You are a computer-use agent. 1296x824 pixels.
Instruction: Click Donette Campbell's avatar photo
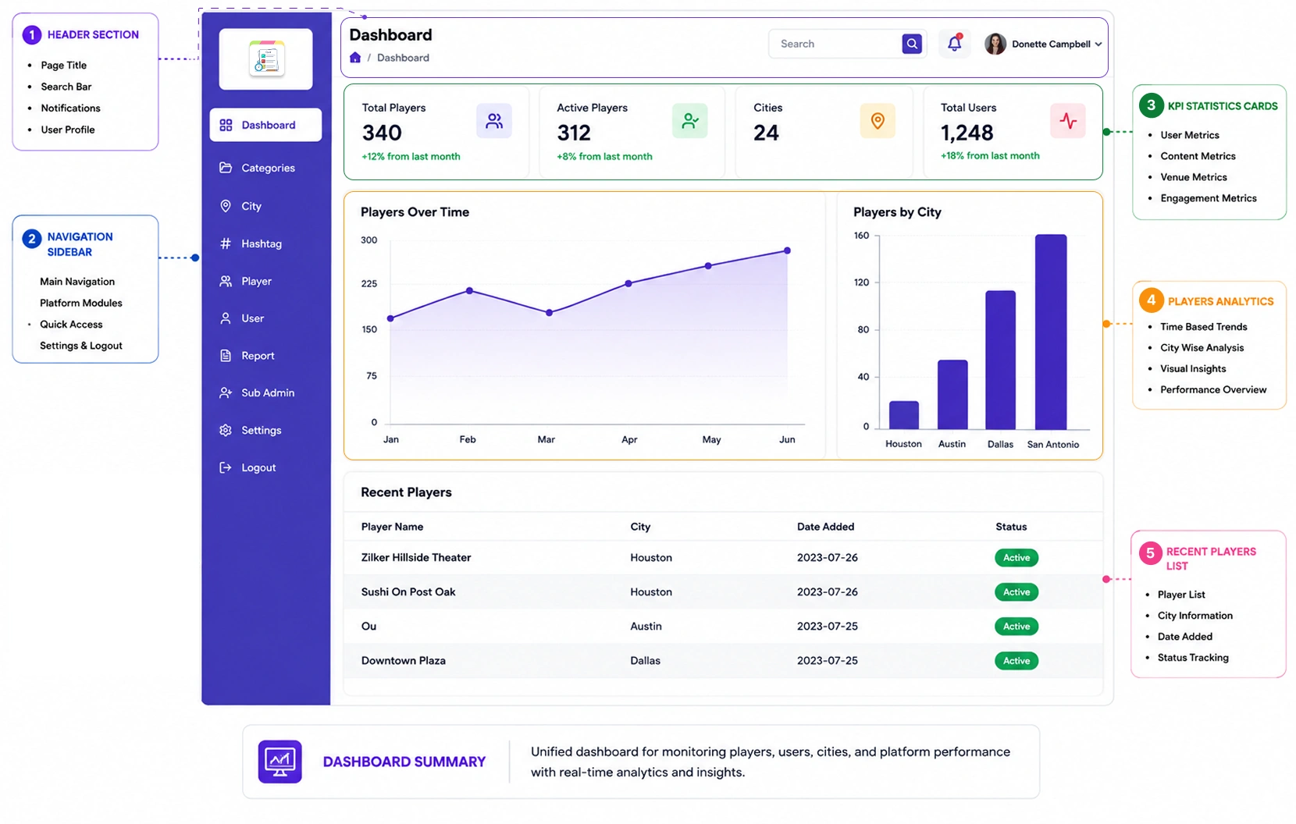(x=995, y=44)
